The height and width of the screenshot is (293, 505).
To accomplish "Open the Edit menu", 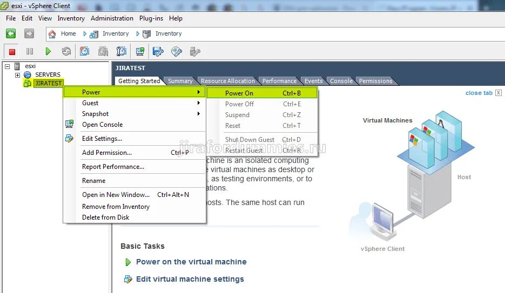I will coord(27,18).
